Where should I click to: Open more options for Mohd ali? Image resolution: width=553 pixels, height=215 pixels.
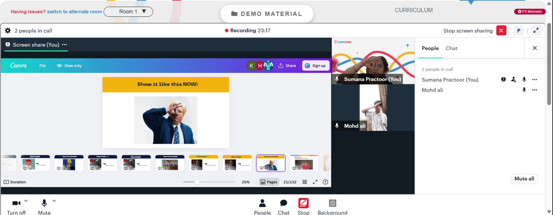coord(535,90)
